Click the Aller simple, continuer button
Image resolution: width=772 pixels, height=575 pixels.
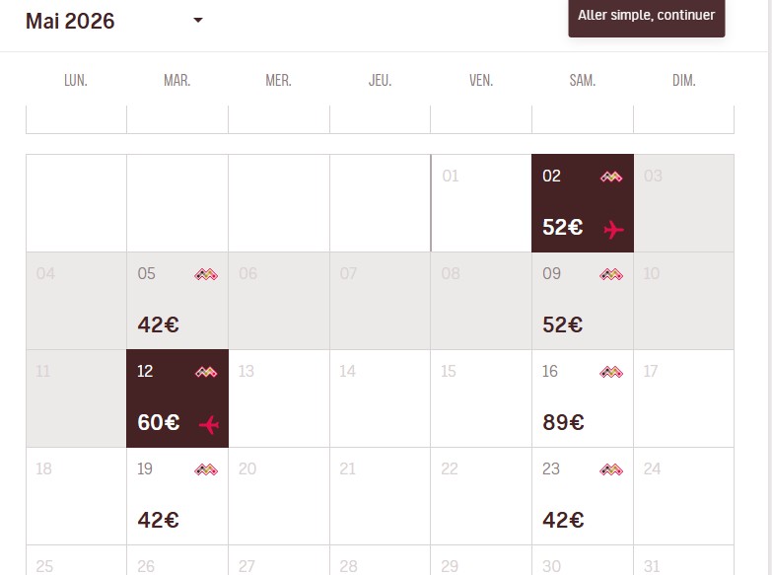coord(646,17)
